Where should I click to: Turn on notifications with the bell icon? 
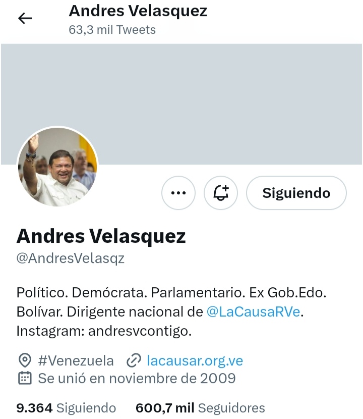tap(221, 193)
